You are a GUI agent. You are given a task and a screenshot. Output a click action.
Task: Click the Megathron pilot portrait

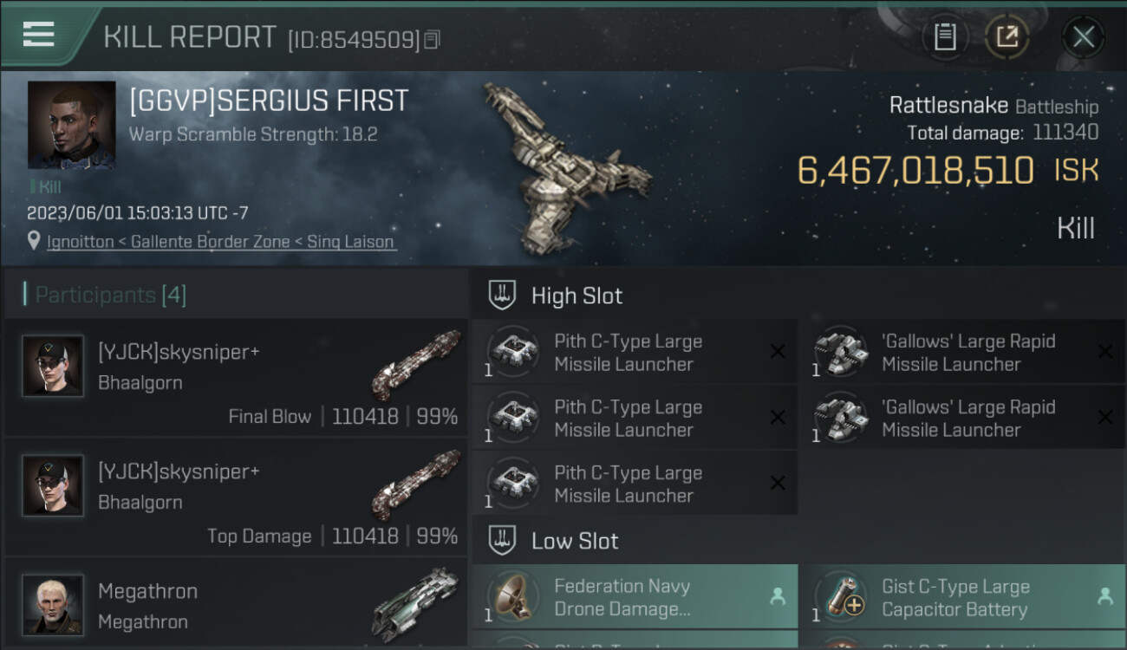[53, 604]
